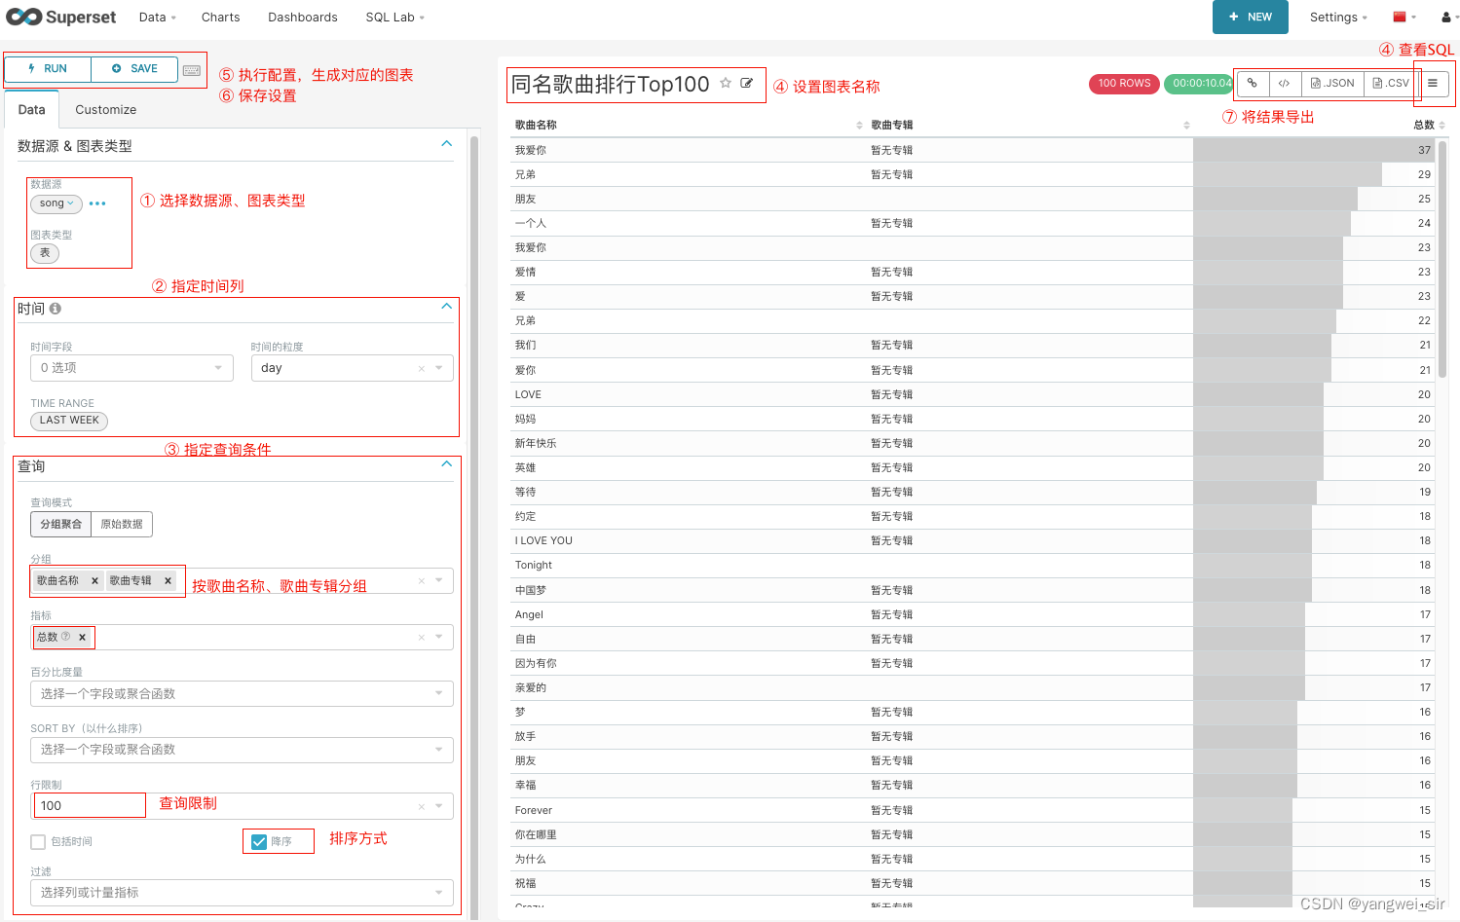Run the chart query
This screenshot has width=1460, height=922.
48,69
